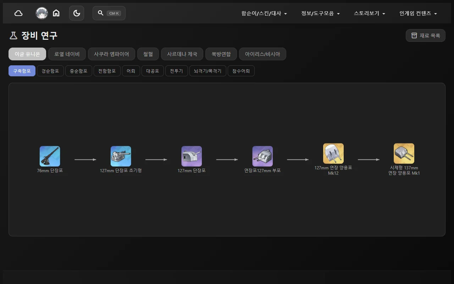Select 북방연합 faction tab

click(x=221, y=54)
